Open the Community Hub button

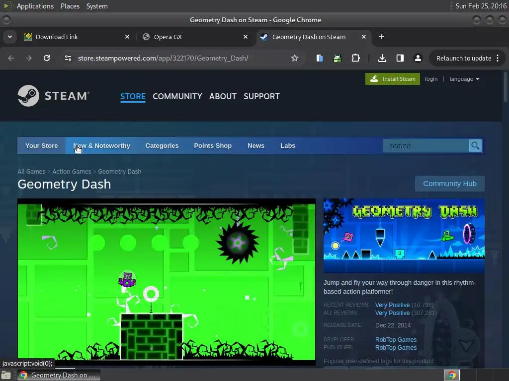(x=449, y=184)
